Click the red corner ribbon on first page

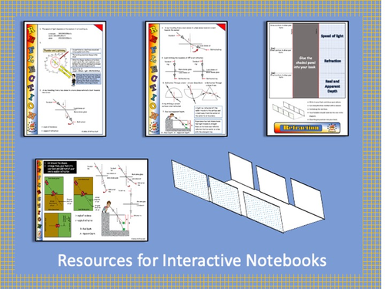tap(99, 27)
